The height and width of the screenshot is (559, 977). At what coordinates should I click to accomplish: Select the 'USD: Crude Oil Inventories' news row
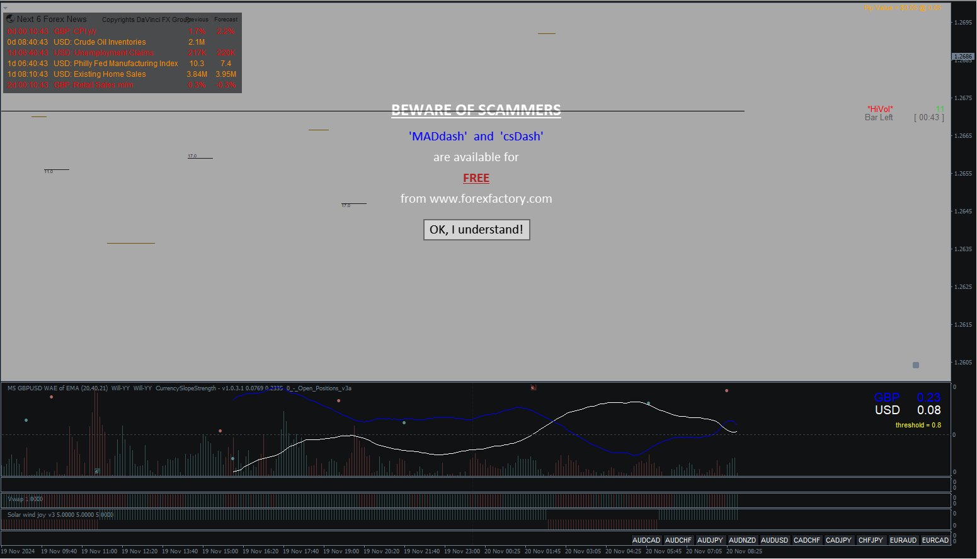pos(122,42)
